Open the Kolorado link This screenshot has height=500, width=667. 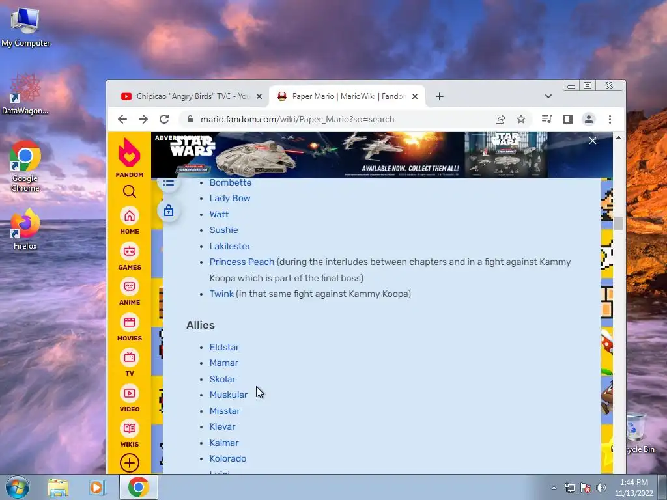(x=227, y=458)
